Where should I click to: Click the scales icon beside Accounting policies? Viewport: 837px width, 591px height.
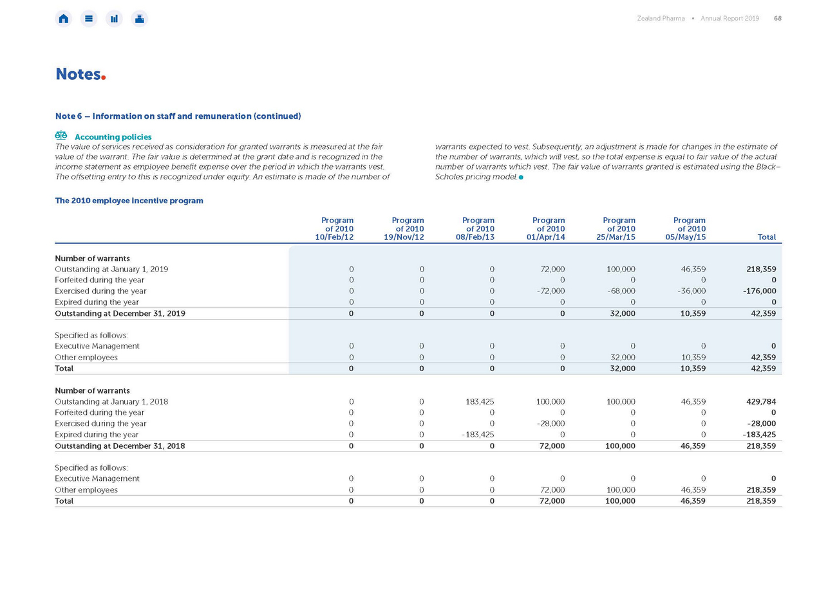[x=61, y=136]
